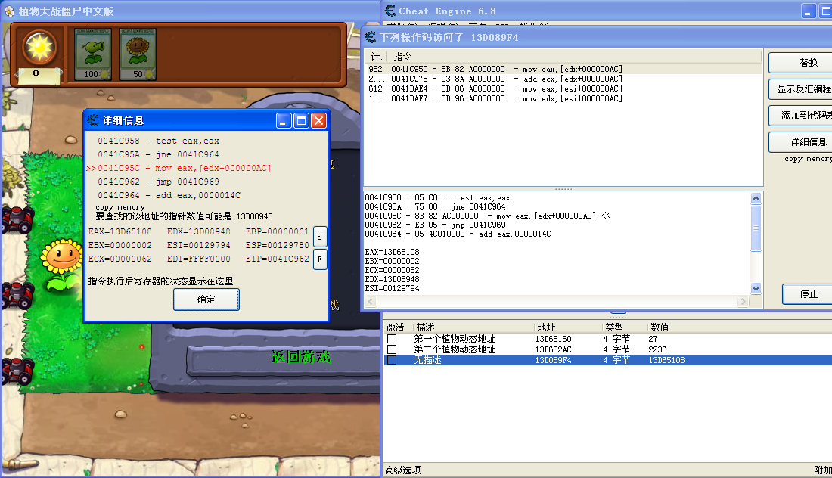This screenshot has height=478, width=832.
Task: Click the horizontal scroll right arrow
Action: click(x=743, y=301)
